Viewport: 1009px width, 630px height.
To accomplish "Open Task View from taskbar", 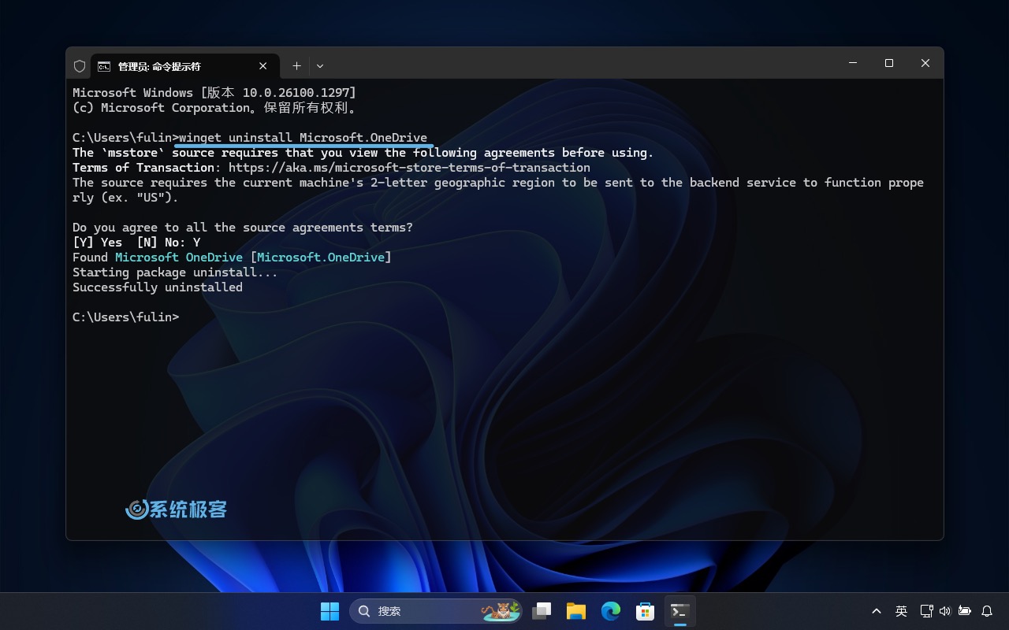I will tap(542, 611).
